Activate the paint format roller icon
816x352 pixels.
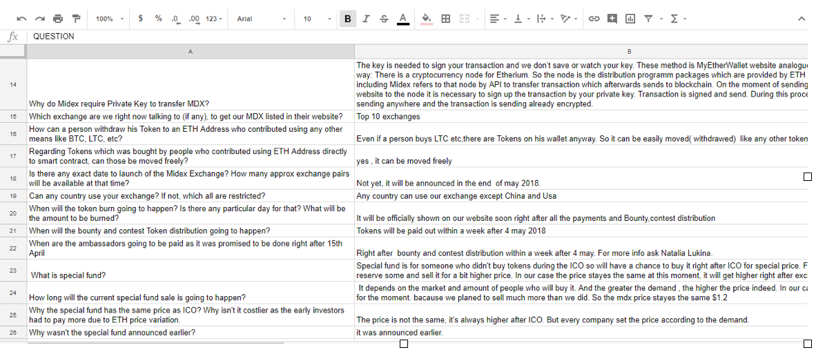click(x=77, y=19)
